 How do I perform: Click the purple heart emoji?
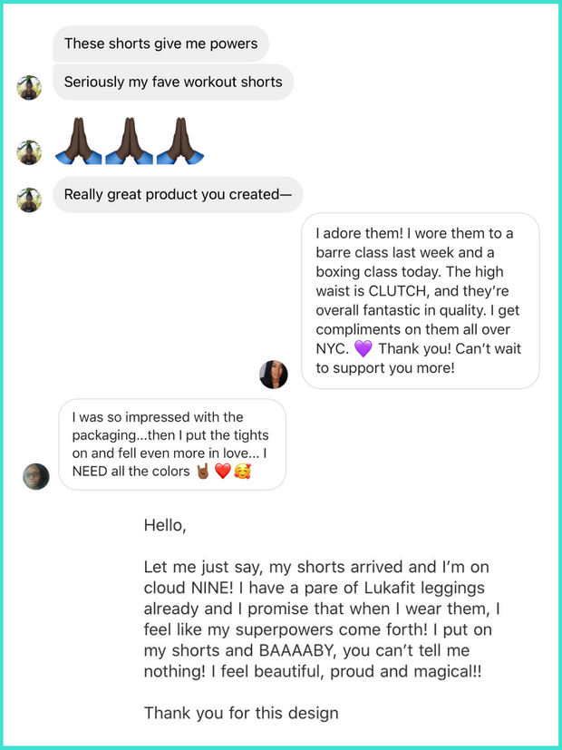tap(363, 349)
